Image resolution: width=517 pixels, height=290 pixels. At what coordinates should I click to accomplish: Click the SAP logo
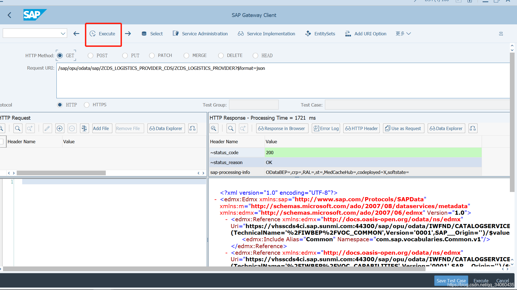coord(35,15)
